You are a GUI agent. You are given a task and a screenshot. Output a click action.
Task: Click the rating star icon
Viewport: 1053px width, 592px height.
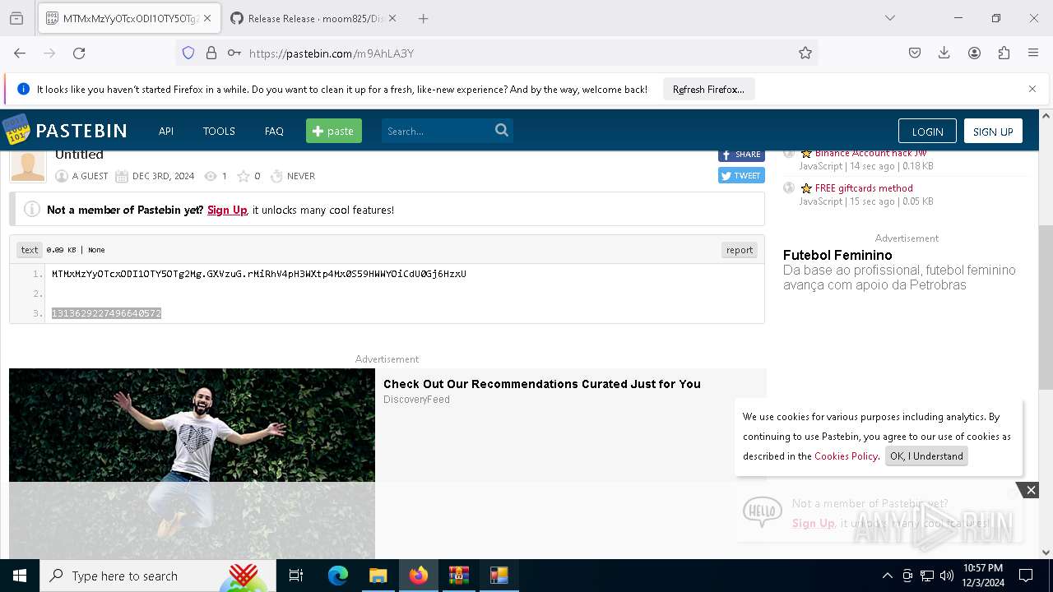(244, 176)
